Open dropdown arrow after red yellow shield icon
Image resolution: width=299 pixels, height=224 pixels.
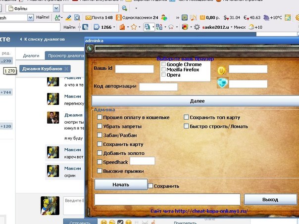pyautogui.click(x=191, y=27)
